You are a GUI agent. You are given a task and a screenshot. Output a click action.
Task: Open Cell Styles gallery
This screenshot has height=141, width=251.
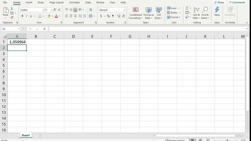tap(158, 13)
